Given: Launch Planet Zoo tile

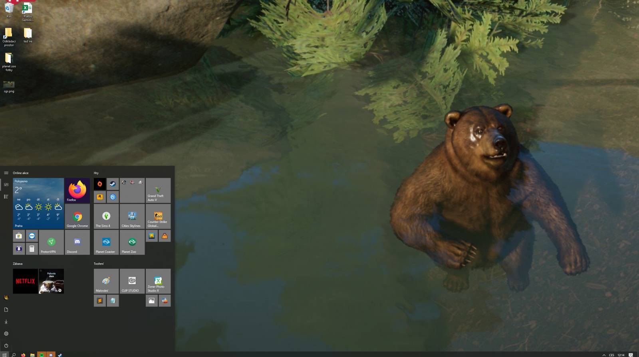Looking at the screenshot, I should tap(133, 243).
